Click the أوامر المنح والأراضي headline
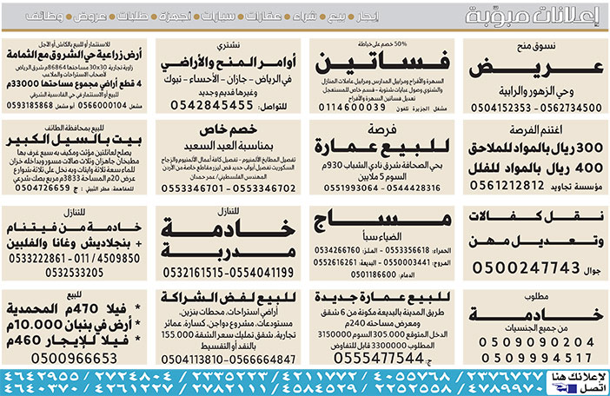Image resolution: width=610 pixels, height=396 pixels. 228,63
